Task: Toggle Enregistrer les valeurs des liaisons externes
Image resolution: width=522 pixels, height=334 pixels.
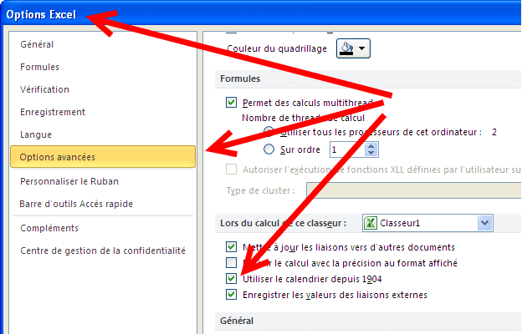Action: coord(231,294)
